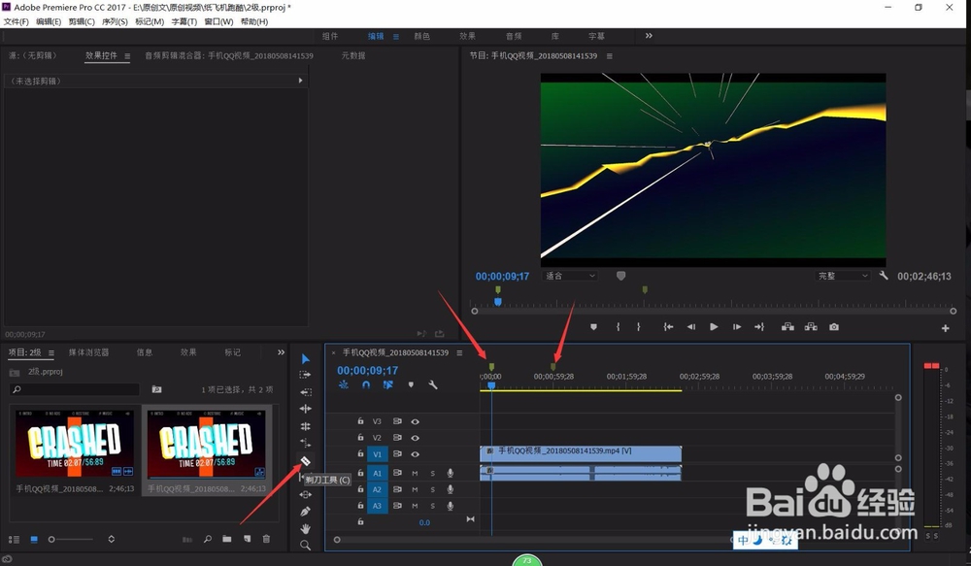Switch to 颜色 workspace tab
Image resolution: width=971 pixels, height=566 pixels.
421,36
